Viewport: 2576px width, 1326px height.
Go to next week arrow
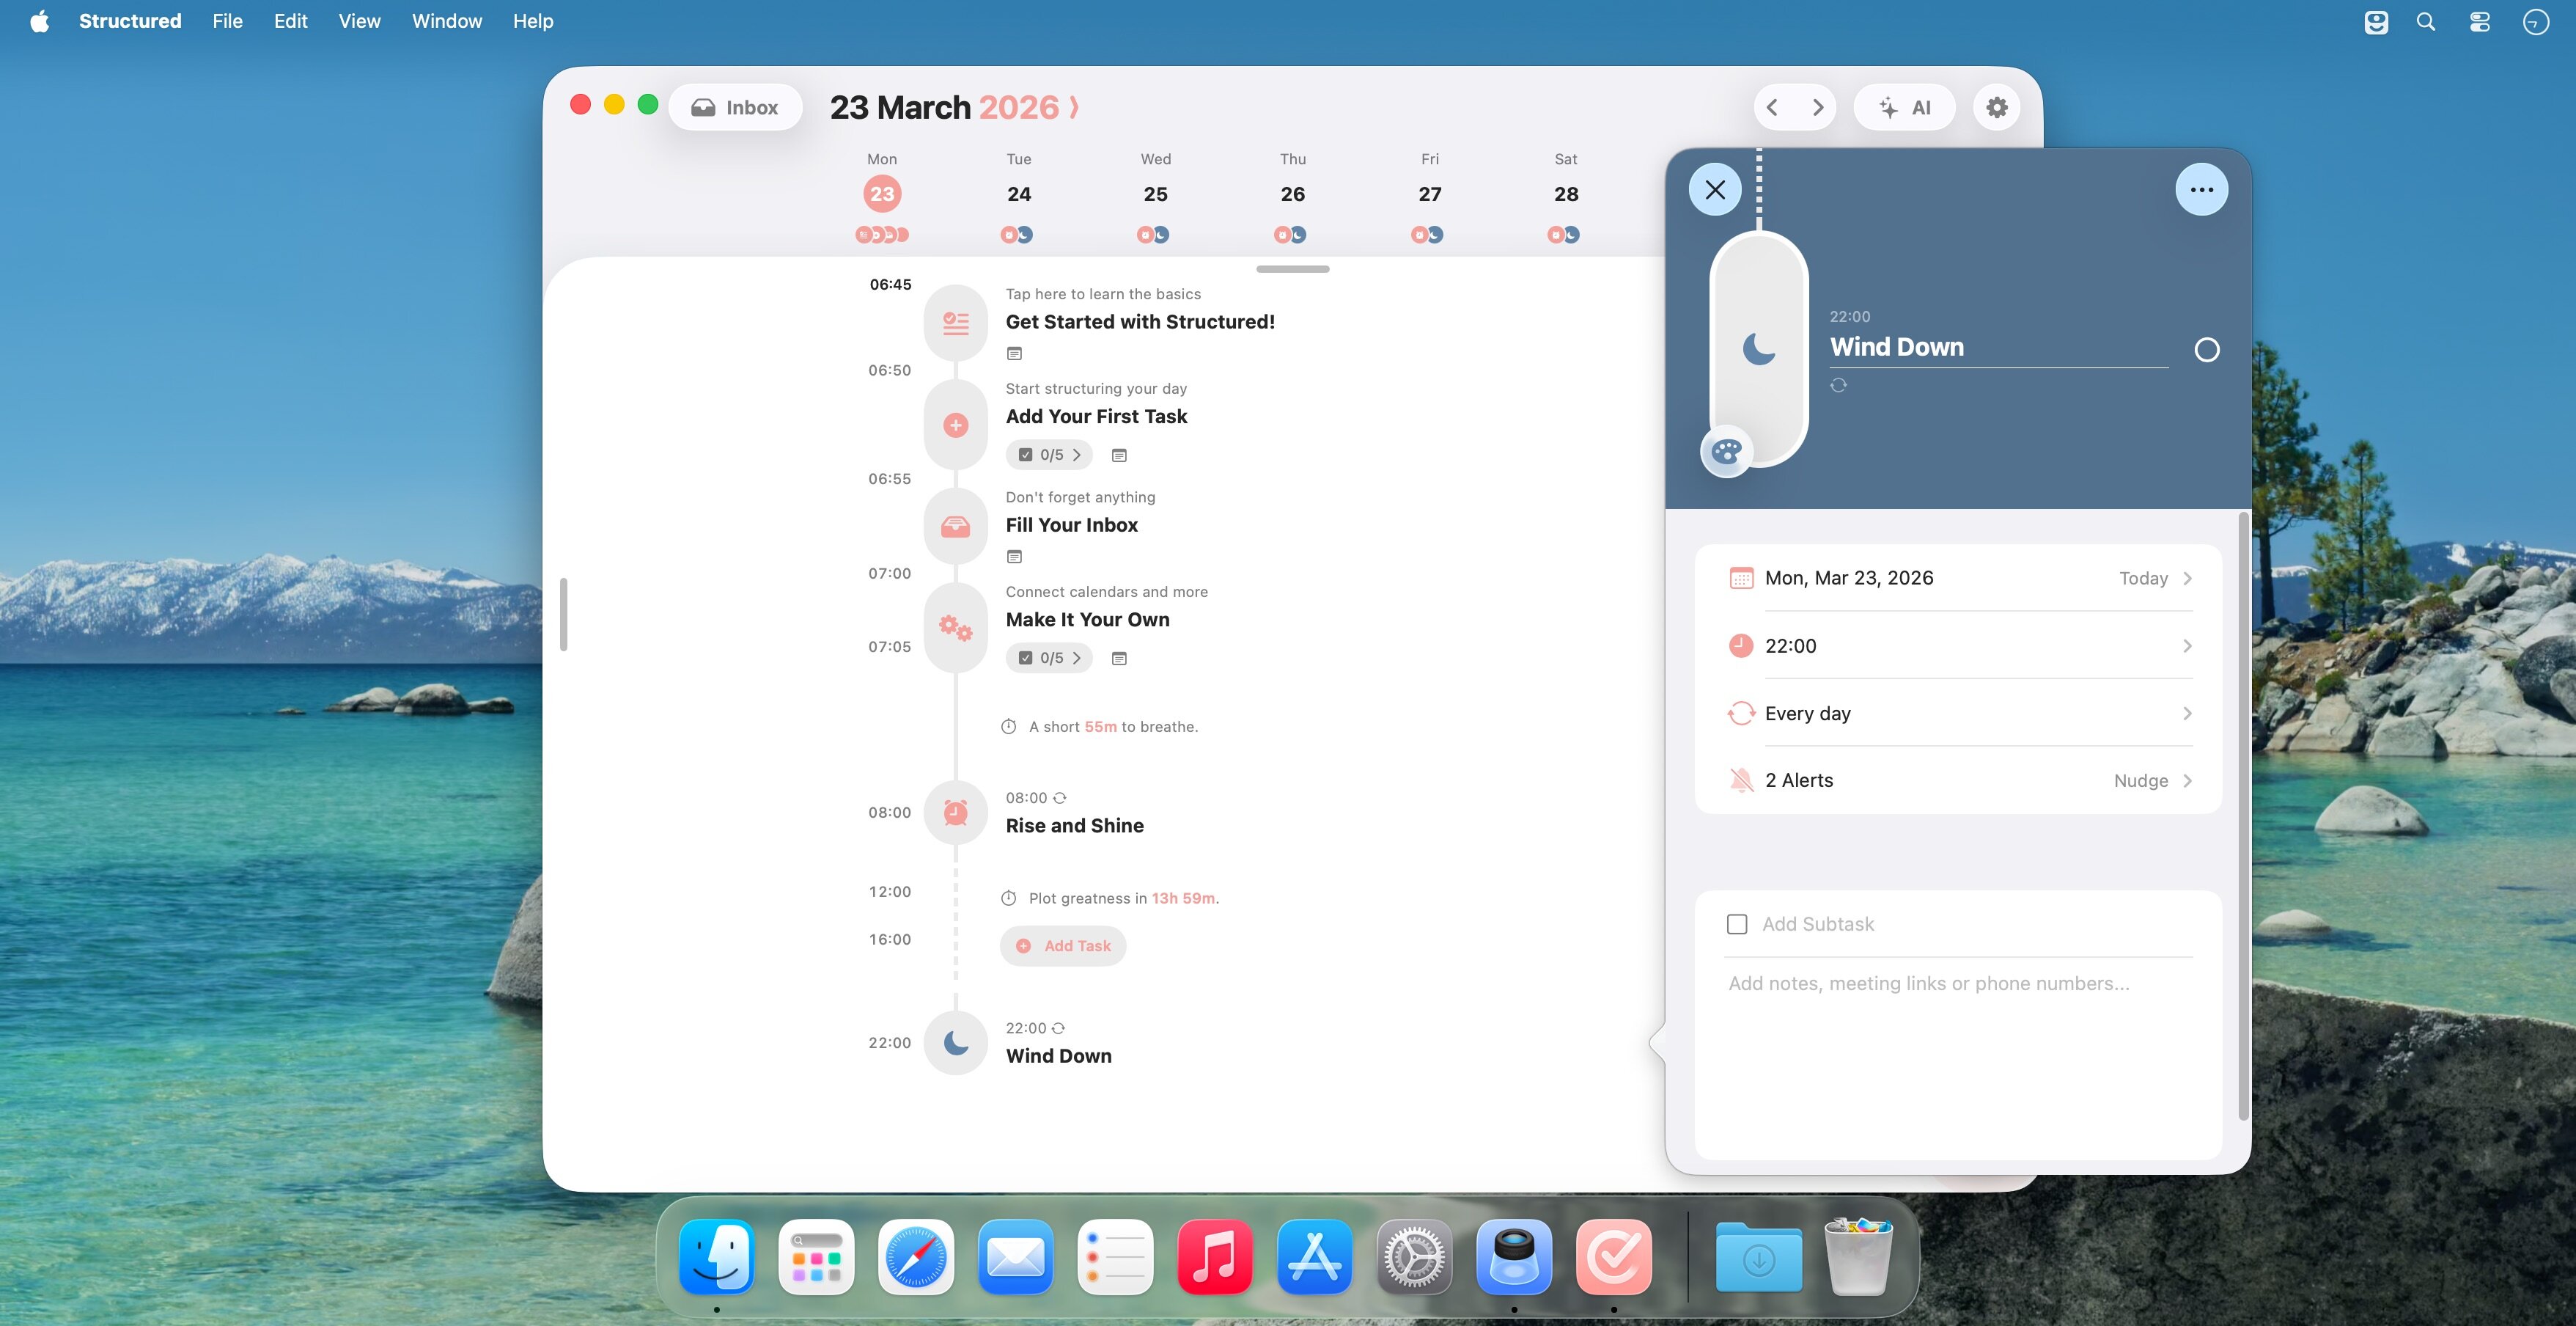[x=1817, y=108]
